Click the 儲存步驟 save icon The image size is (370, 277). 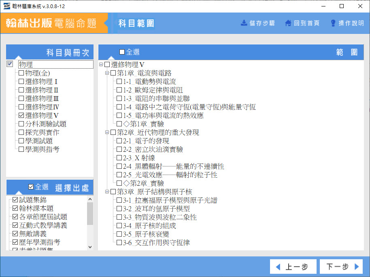point(244,23)
